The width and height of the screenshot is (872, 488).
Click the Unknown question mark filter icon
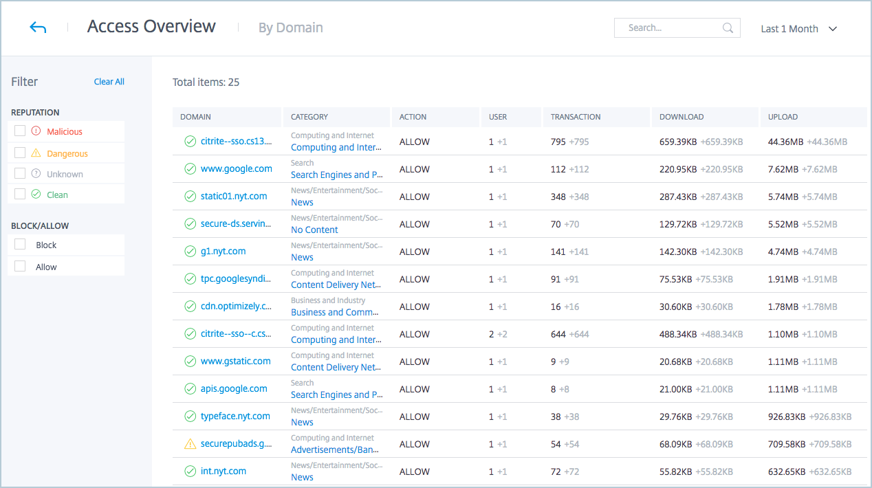coord(36,174)
